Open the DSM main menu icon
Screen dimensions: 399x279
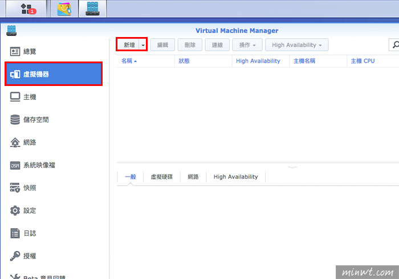[26, 9]
